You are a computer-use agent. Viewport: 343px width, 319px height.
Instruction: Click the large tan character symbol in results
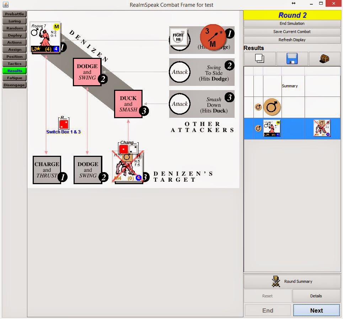[x=272, y=107]
